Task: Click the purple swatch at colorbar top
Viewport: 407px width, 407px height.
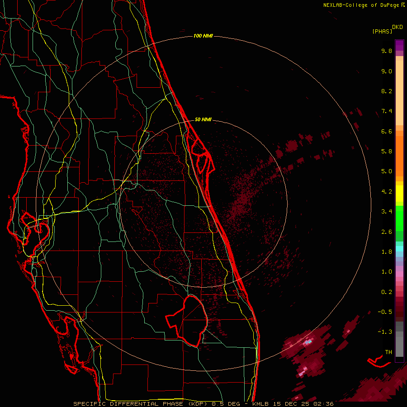Action: tap(399, 45)
